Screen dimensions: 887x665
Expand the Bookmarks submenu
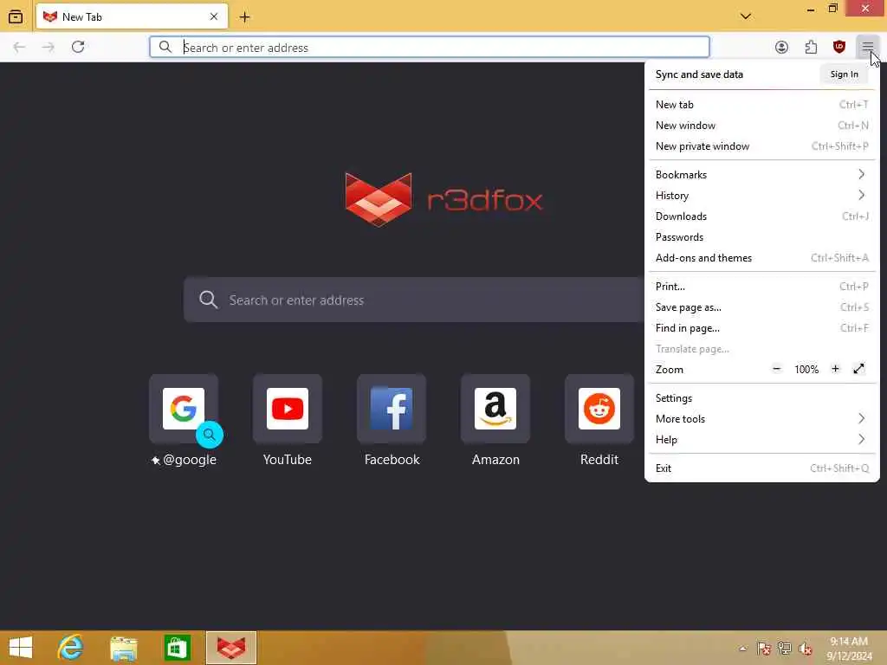(762, 175)
